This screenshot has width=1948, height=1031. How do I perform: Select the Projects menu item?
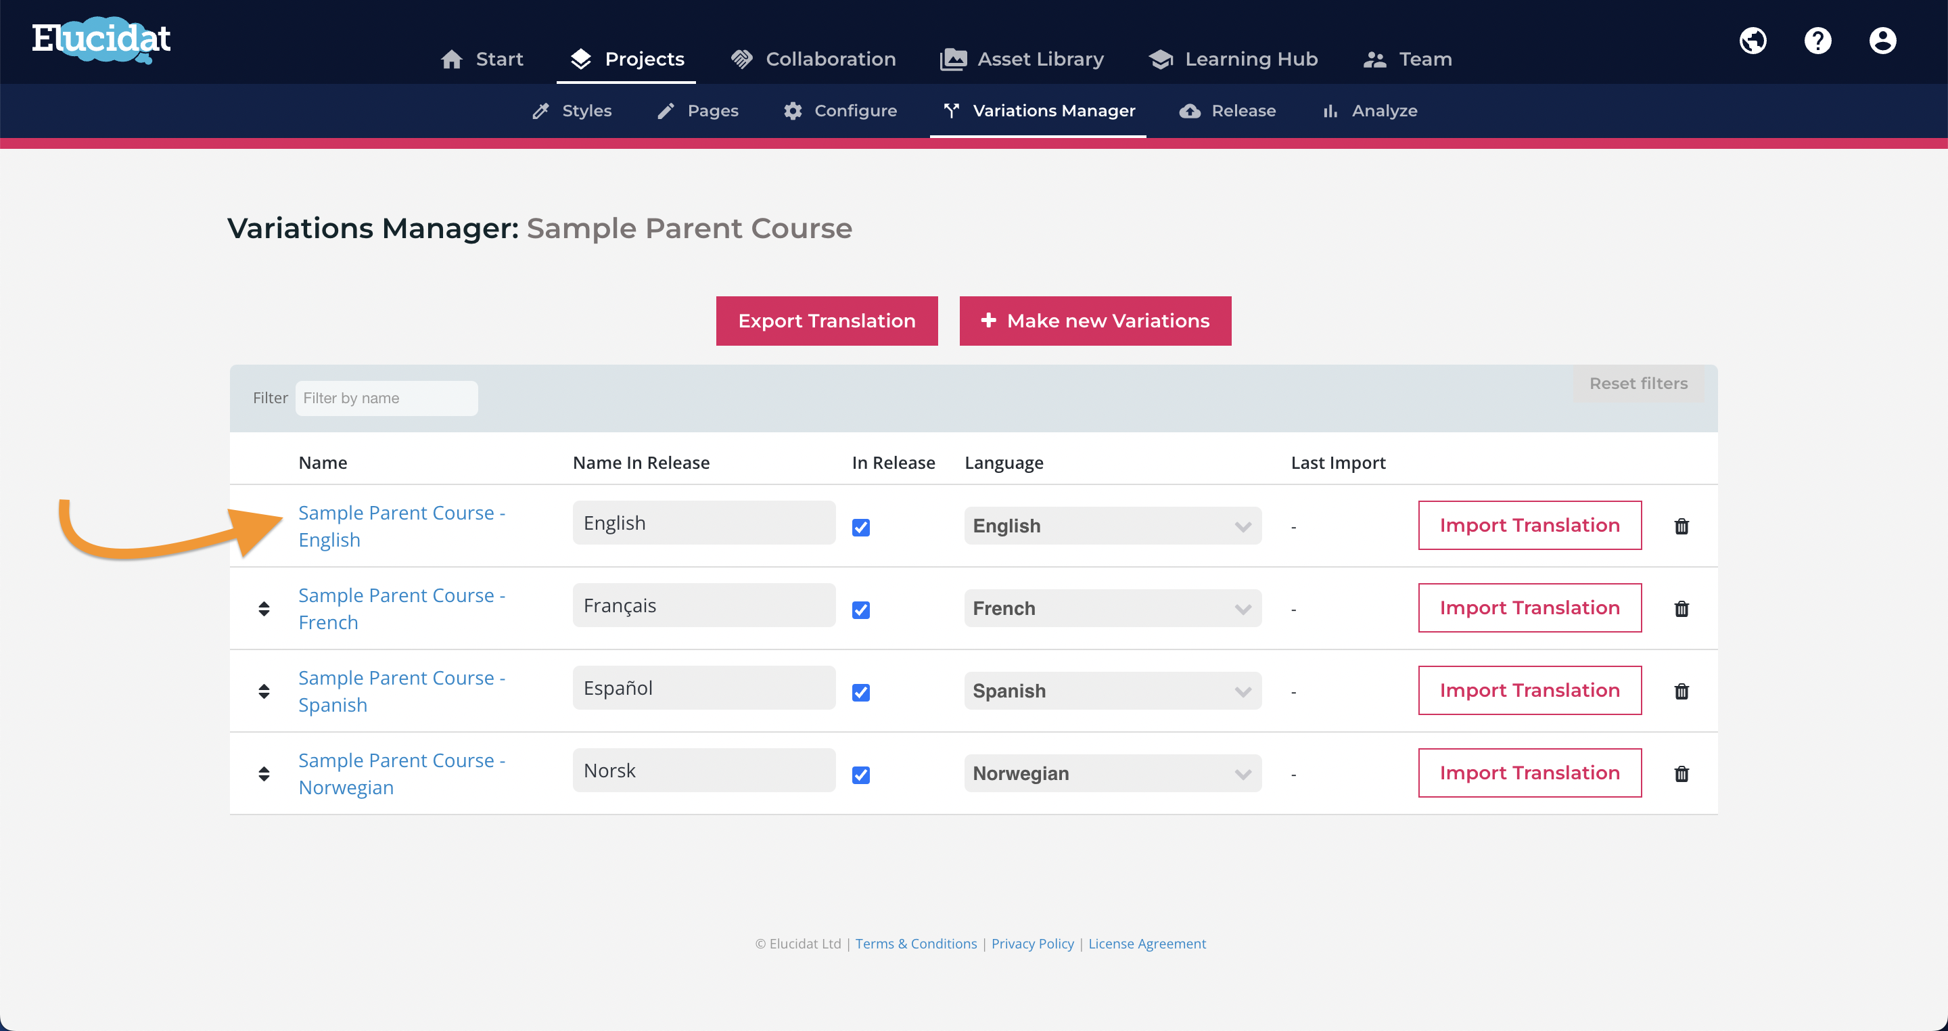click(x=626, y=59)
